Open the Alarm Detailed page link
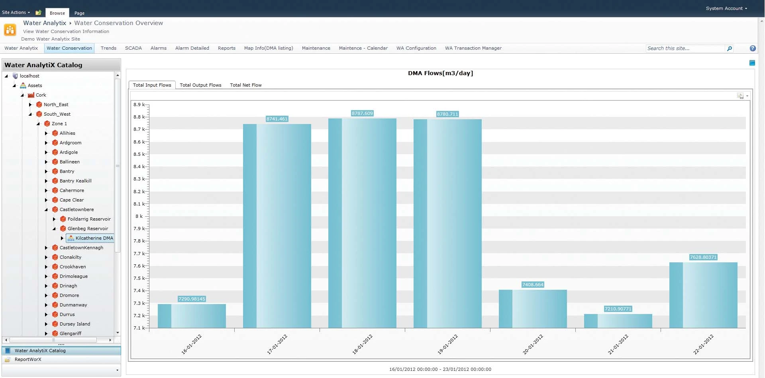765x378 pixels. (192, 48)
